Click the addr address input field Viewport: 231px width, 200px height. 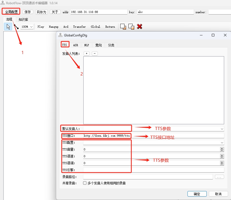pos(99,12)
